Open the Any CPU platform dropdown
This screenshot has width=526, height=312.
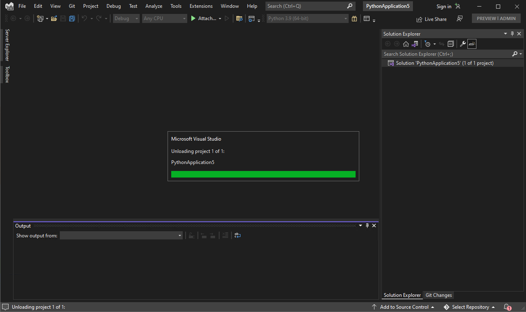165,18
